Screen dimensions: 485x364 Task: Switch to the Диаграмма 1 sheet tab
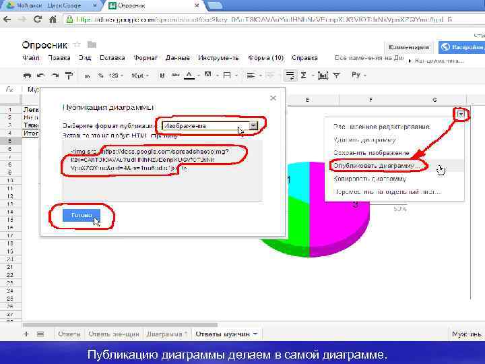point(167,334)
